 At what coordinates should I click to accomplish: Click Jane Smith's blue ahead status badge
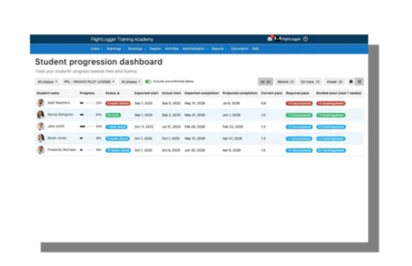[117, 127]
